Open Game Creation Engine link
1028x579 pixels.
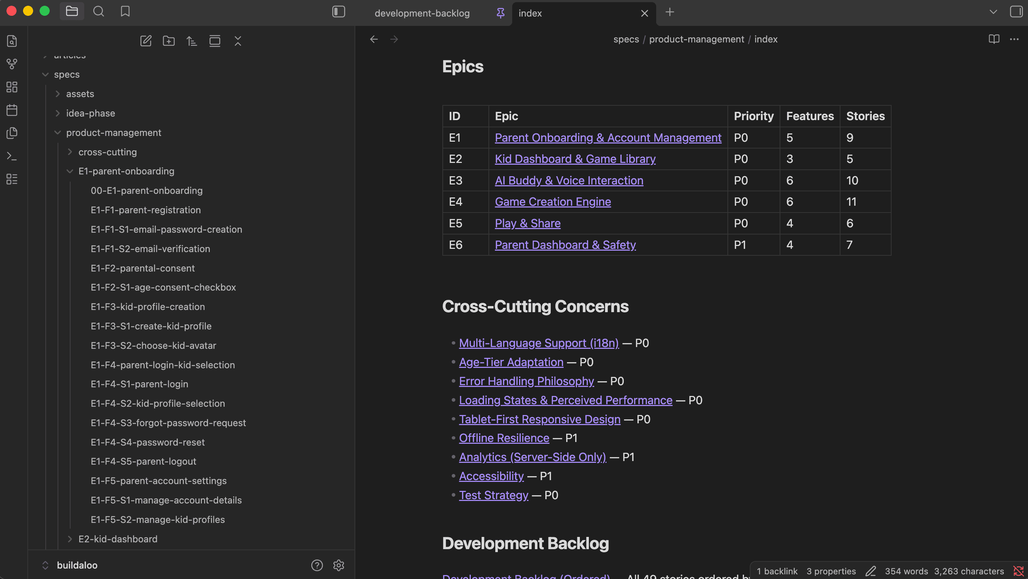[553, 202]
